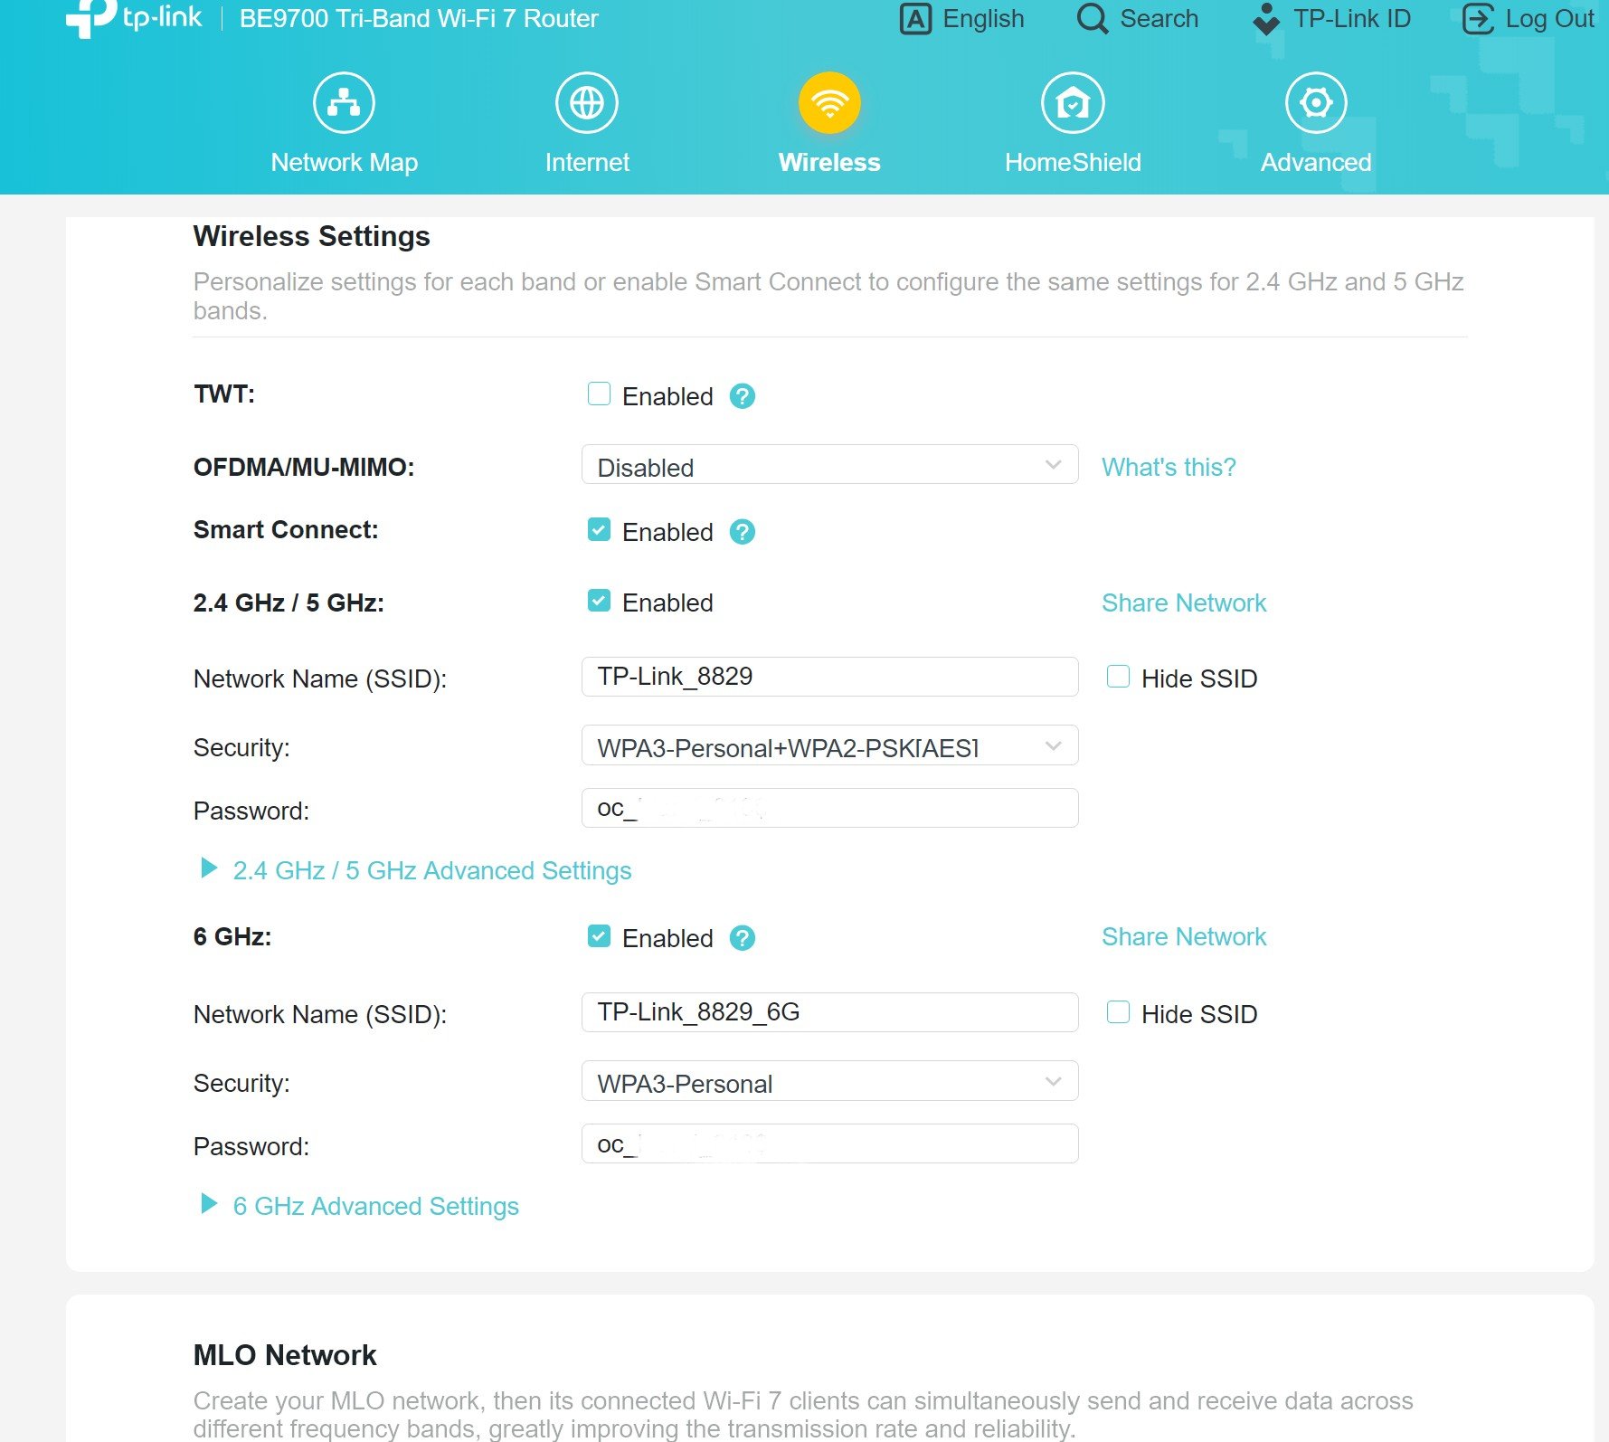Click the TWT help question mark icon
The width and height of the screenshot is (1609, 1442).
[743, 396]
